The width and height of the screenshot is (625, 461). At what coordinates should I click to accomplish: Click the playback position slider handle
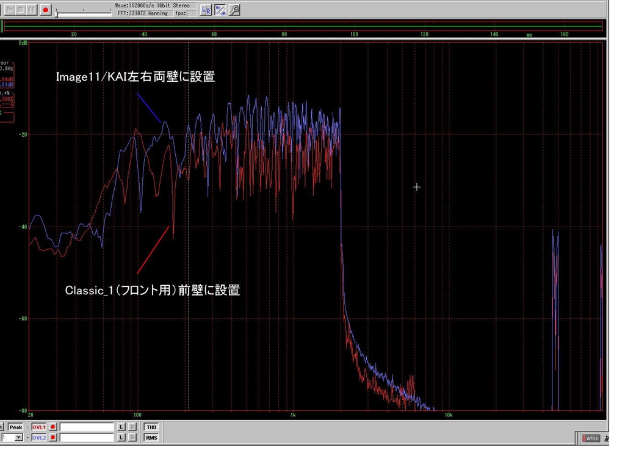click(x=57, y=12)
